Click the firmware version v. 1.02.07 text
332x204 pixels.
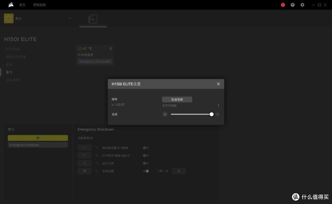click(x=118, y=105)
